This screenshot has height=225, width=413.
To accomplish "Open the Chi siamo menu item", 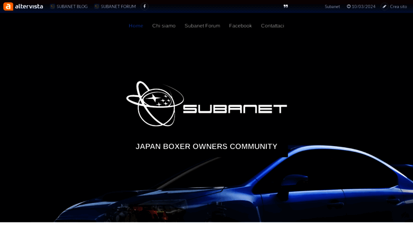I will (164, 26).
